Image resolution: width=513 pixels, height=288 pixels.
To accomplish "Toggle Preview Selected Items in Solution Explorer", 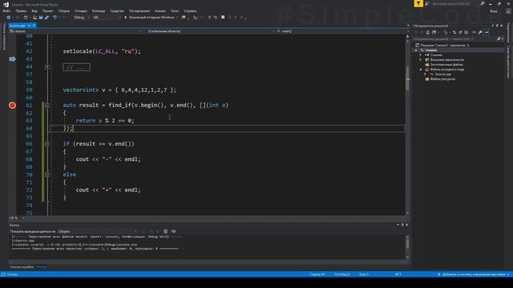I will (487, 32).
